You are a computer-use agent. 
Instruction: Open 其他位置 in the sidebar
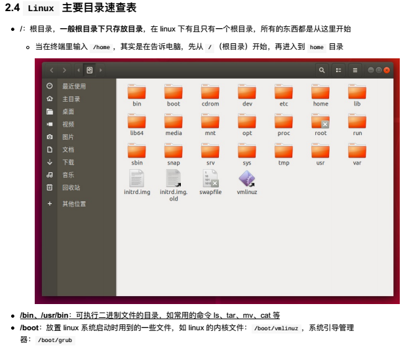pos(79,204)
